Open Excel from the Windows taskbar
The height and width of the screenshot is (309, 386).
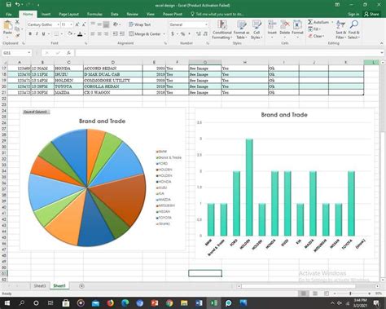click(x=213, y=302)
